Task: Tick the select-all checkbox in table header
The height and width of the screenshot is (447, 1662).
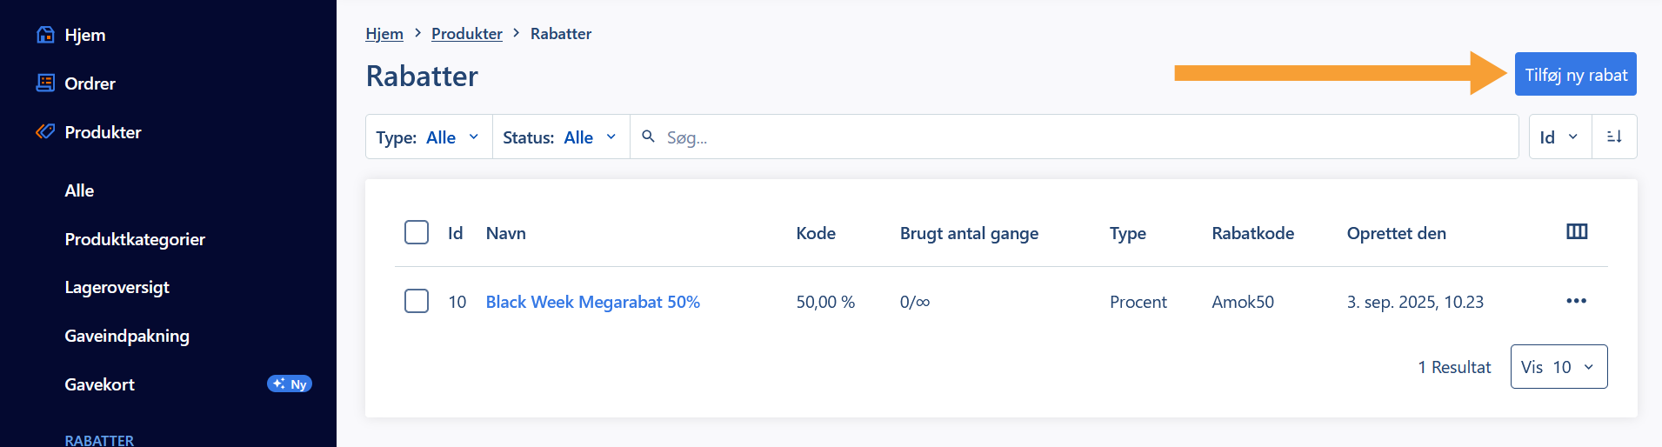Action: click(x=417, y=232)
